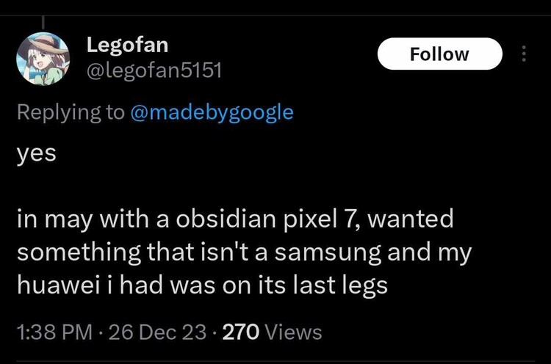Click the @legofan5151 handle

(154, 70)
